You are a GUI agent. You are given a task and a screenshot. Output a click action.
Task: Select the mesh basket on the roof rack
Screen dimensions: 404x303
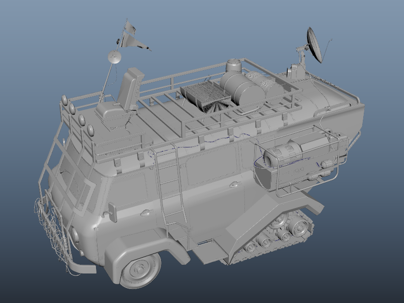(205, 96)
